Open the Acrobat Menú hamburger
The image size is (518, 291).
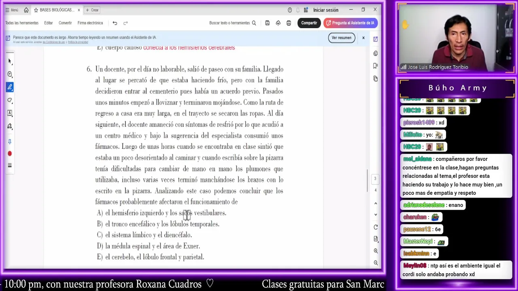click(x=12, y=10)
